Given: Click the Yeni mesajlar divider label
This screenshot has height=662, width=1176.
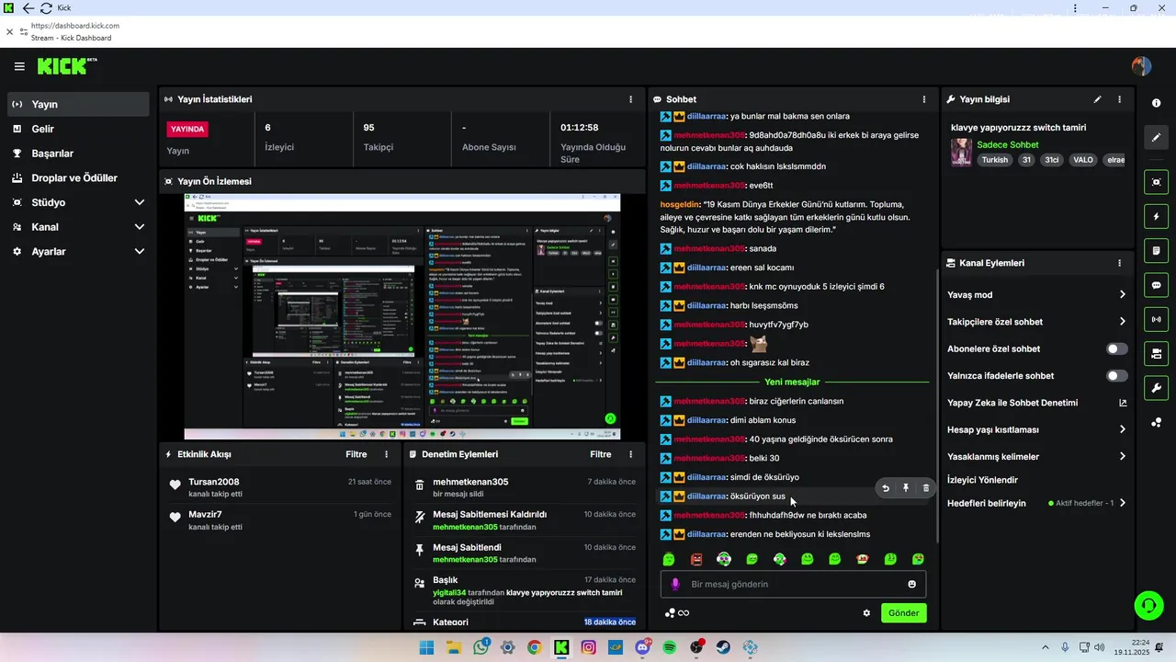Looking at the screenshot, I should click(791, 382).
